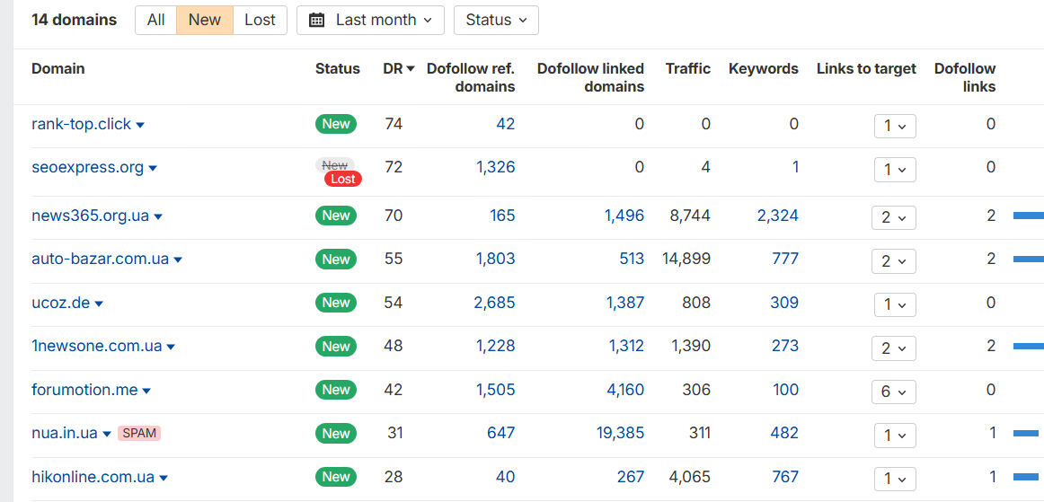Open the seoexpress.org domain link

tap(88, 168)
